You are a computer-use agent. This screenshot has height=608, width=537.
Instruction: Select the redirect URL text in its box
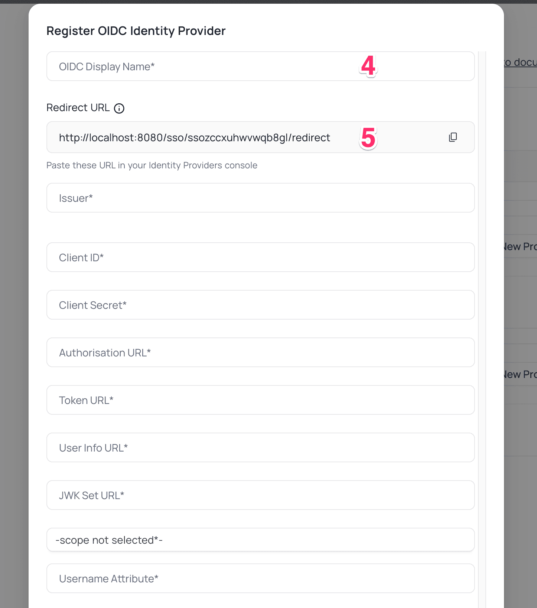coord(194,137)
